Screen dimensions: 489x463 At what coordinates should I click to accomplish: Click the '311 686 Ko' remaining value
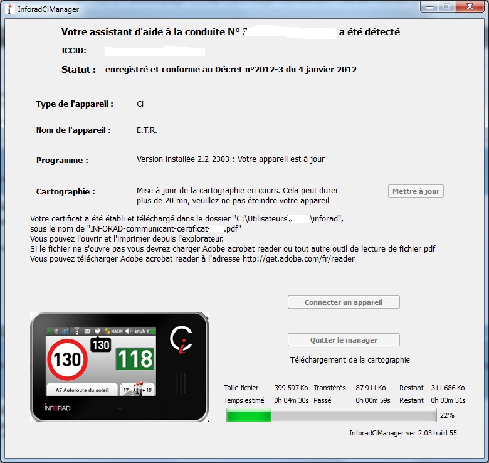pos(448,388)
